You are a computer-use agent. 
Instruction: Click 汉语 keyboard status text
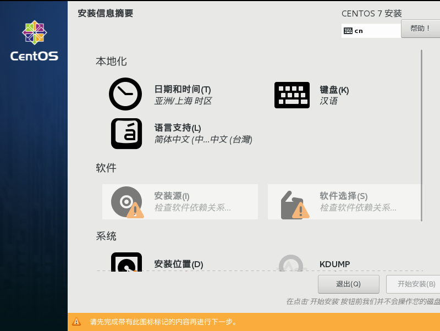click(328, 101)
